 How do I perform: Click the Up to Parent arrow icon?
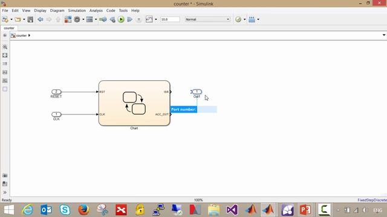[x=58, y=19]
